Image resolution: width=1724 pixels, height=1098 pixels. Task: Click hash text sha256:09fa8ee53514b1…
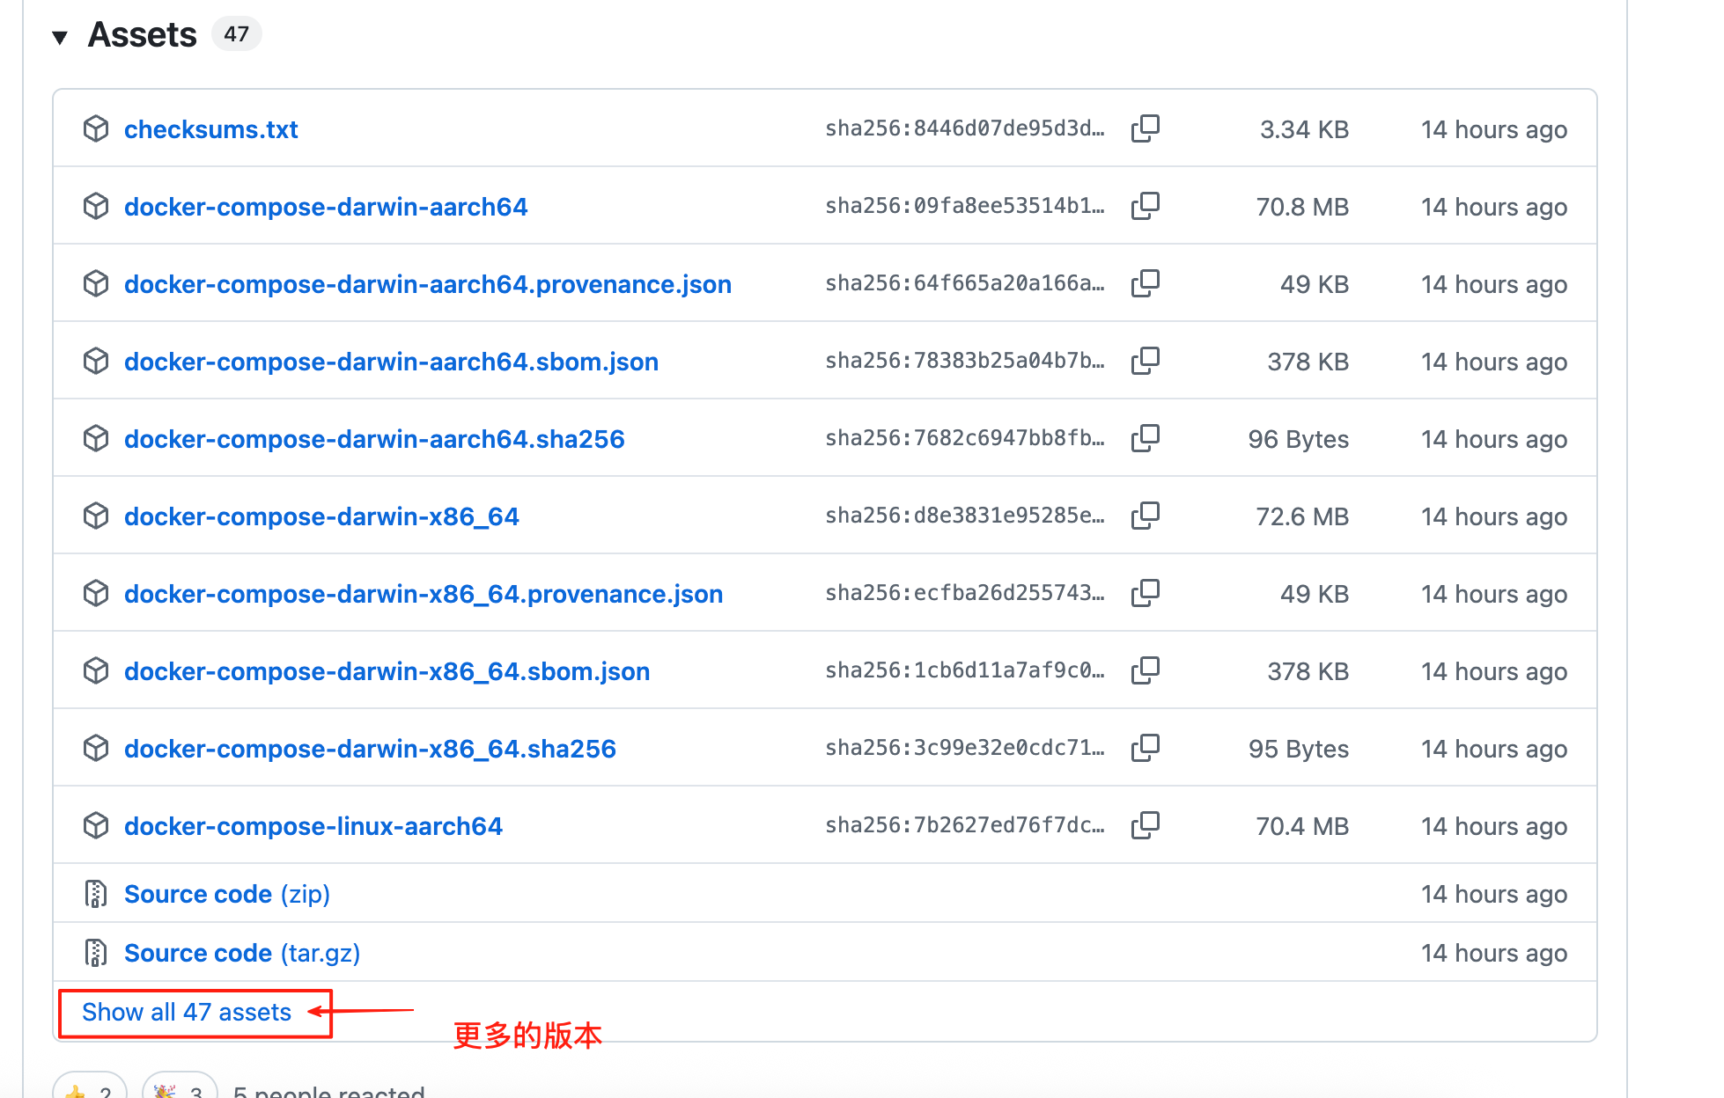tap(965, 206)
